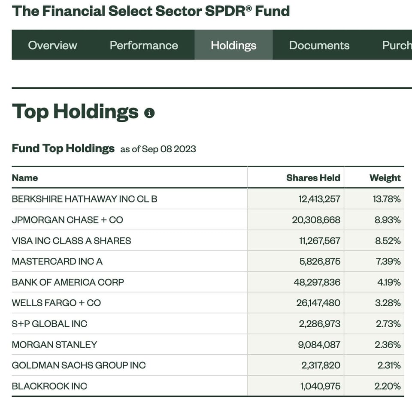Select the Goldman Sachs Group Inc row
Image resolution: width=412 pixels, height=407 pixels.
pyautogui.click(x=79, y=365)
